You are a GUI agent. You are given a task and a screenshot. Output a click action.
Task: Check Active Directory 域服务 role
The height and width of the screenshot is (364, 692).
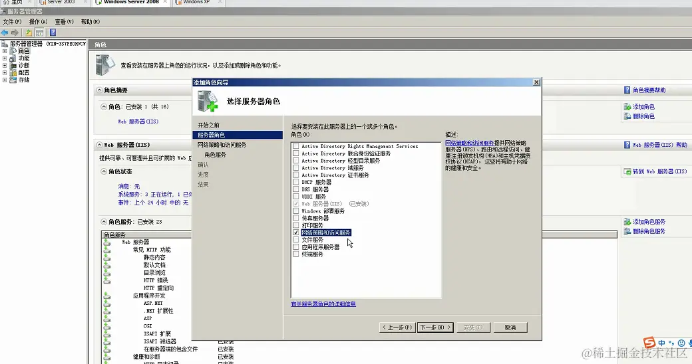[x=295, y=168]
